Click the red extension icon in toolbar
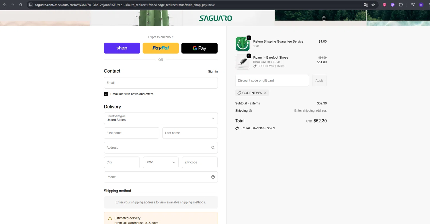 (x=384, y=5)
